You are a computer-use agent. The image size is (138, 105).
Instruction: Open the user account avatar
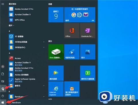click(3, 66)
